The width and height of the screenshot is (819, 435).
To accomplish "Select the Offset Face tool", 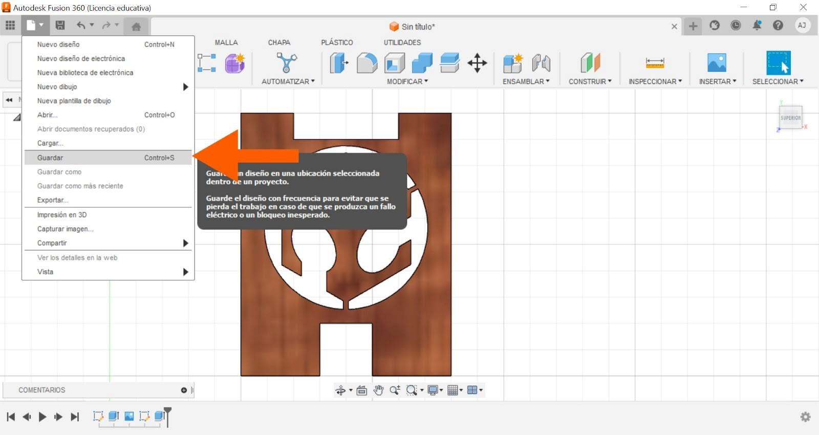I will tap(450, 63).
